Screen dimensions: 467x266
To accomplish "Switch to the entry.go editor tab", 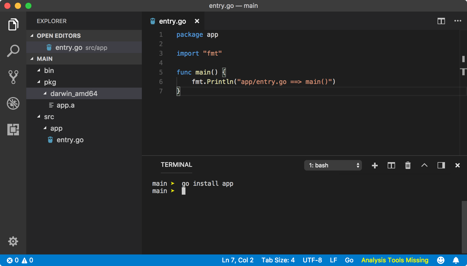I will click(172, 21).
